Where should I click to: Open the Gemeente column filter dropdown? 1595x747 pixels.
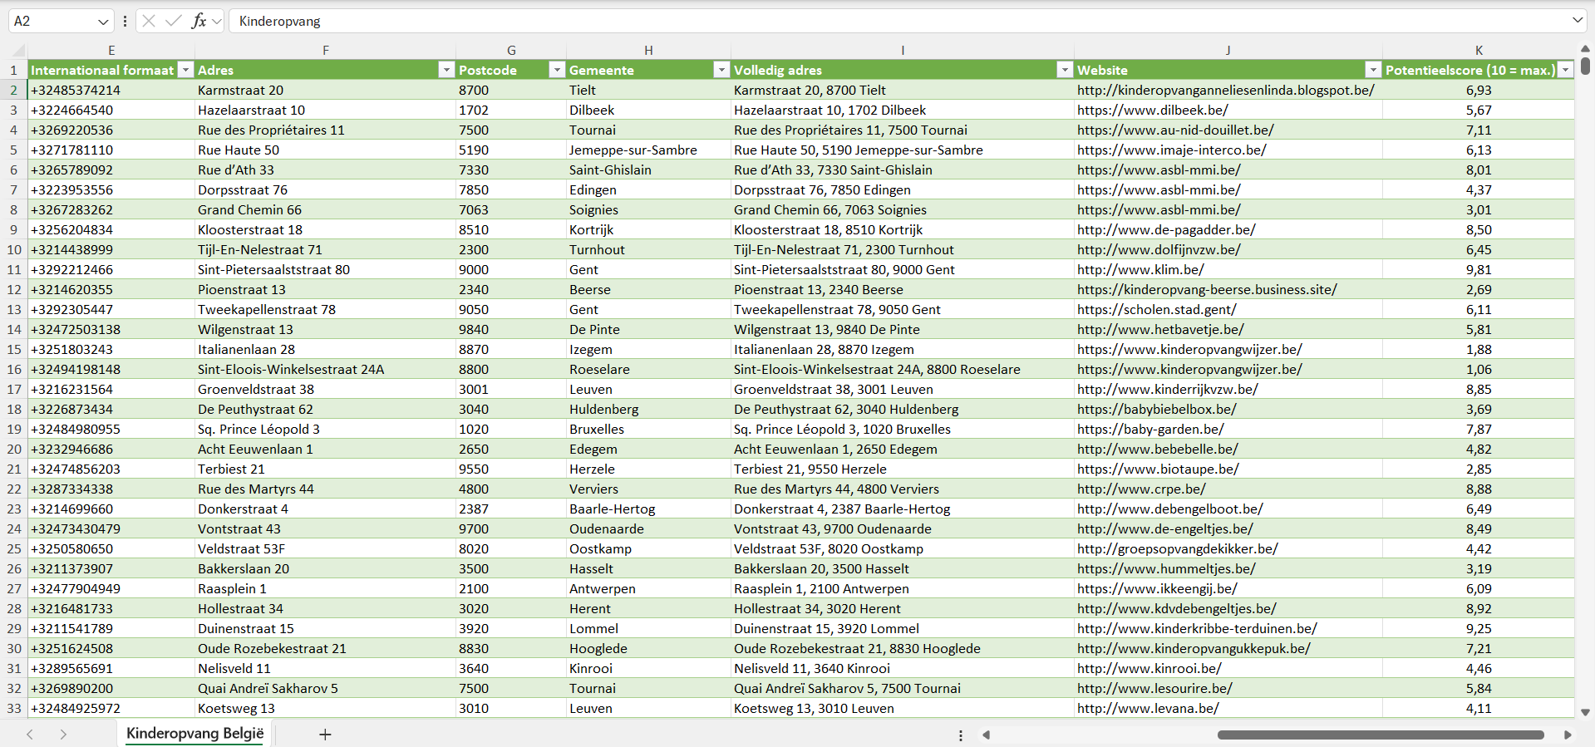[721, 70]
